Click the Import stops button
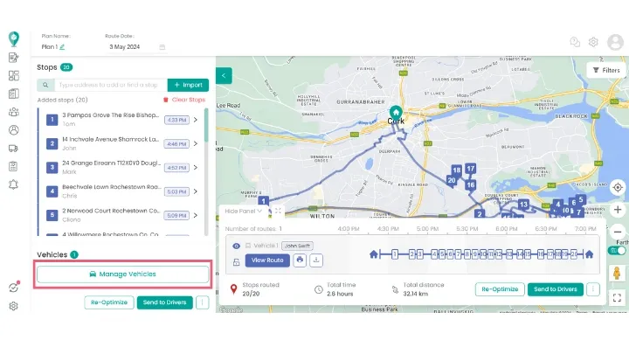 coord(188,85)
